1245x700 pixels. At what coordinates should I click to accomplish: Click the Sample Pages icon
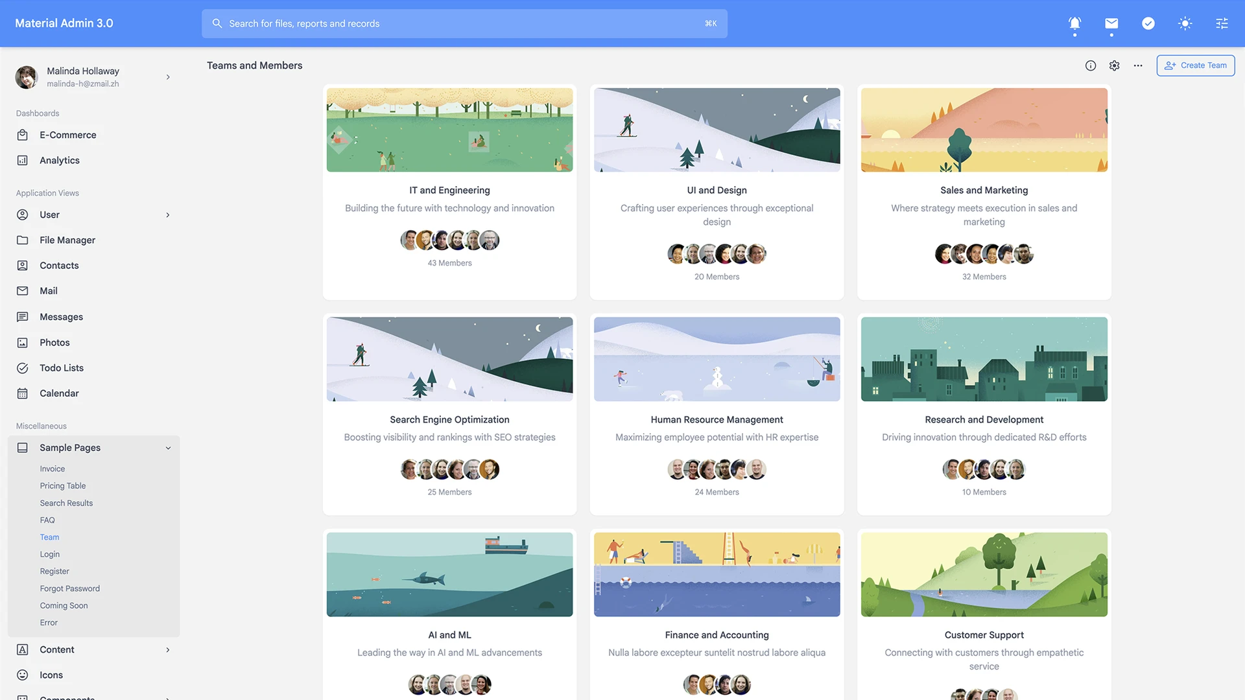pos(23,448)
